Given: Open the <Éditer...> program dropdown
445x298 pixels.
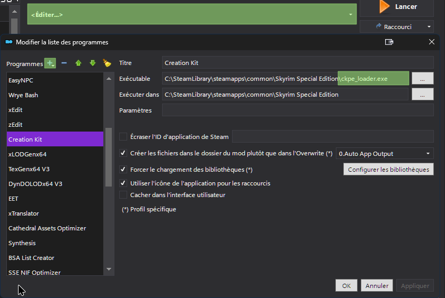Looking at the screenshot, I should pyautogui.click(x=192, y=14).
